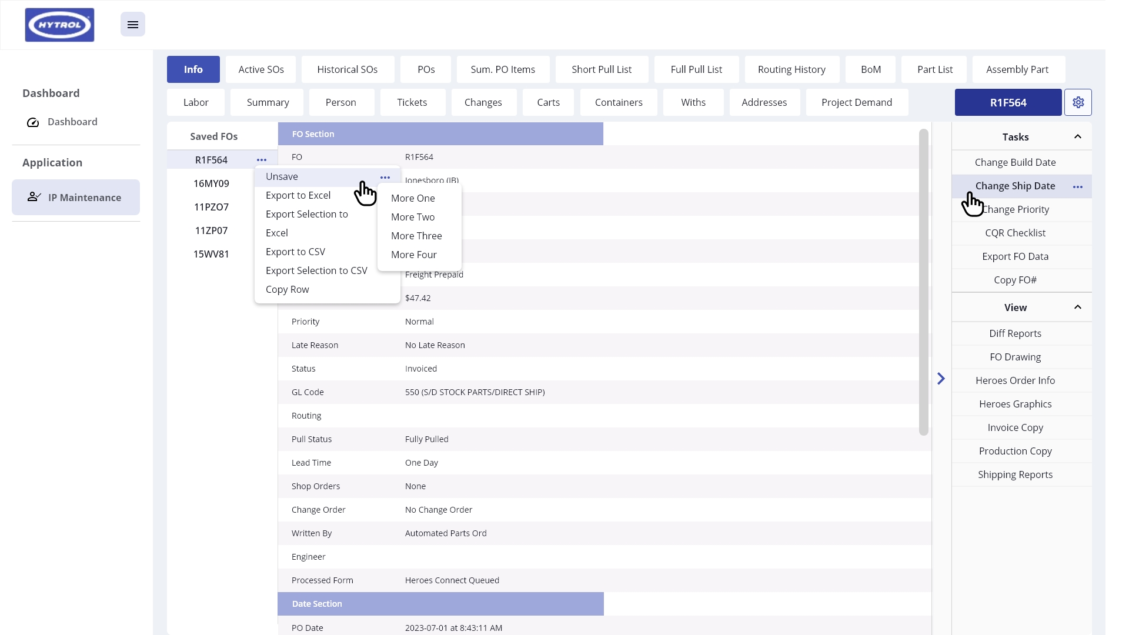Open the Invoice Copy view link
The height and width of the screenshot is (635, 1129).
tap(1015, 427)
